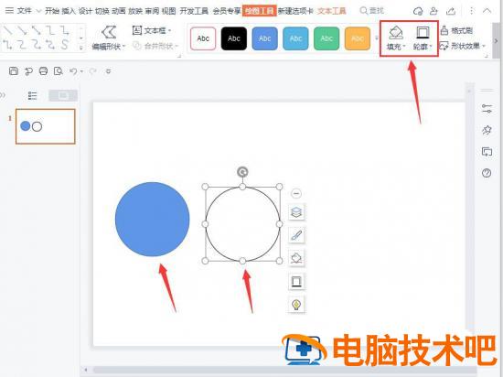The height and width of the screenshot is (377, 503).
Task: Apply the black Abc shape style
Action: click(234, 38)
